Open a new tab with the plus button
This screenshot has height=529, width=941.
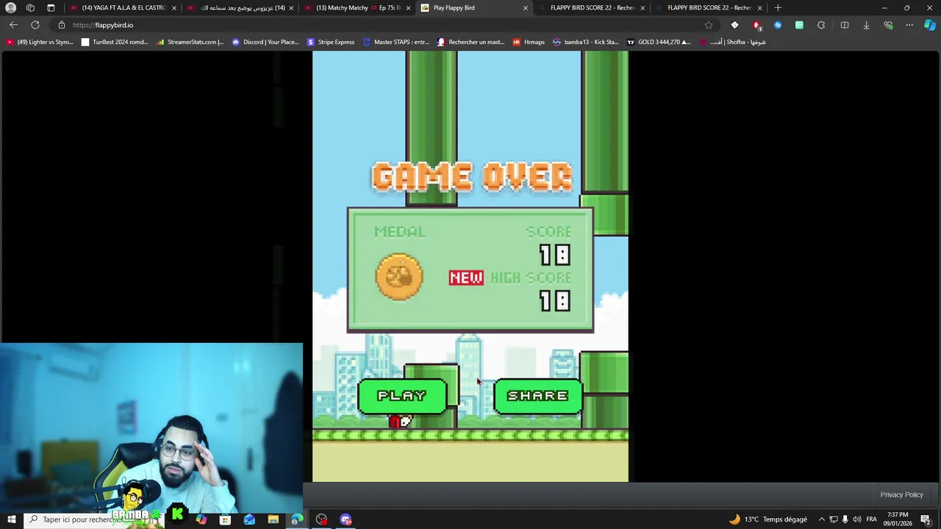coord(778,7)
